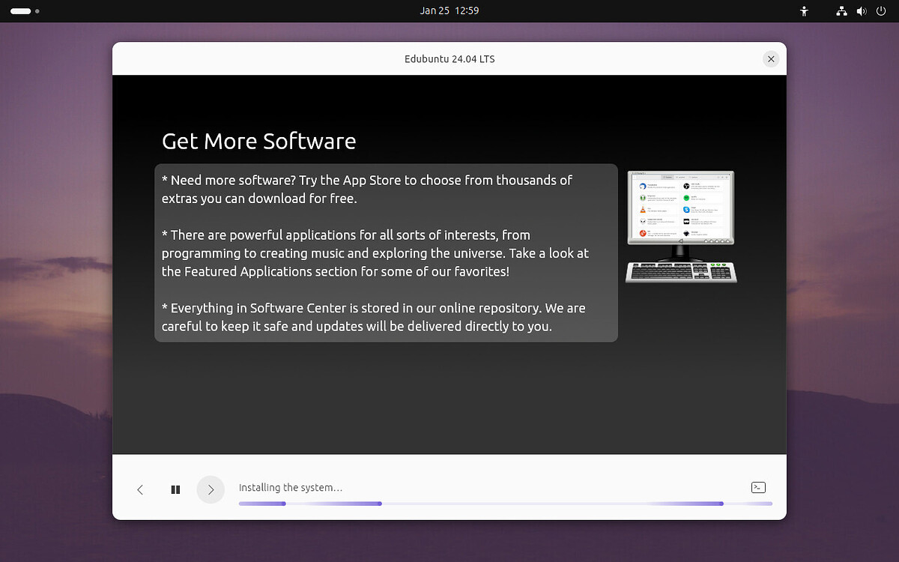Resume the slideshow with the forward control

point(211,489)
